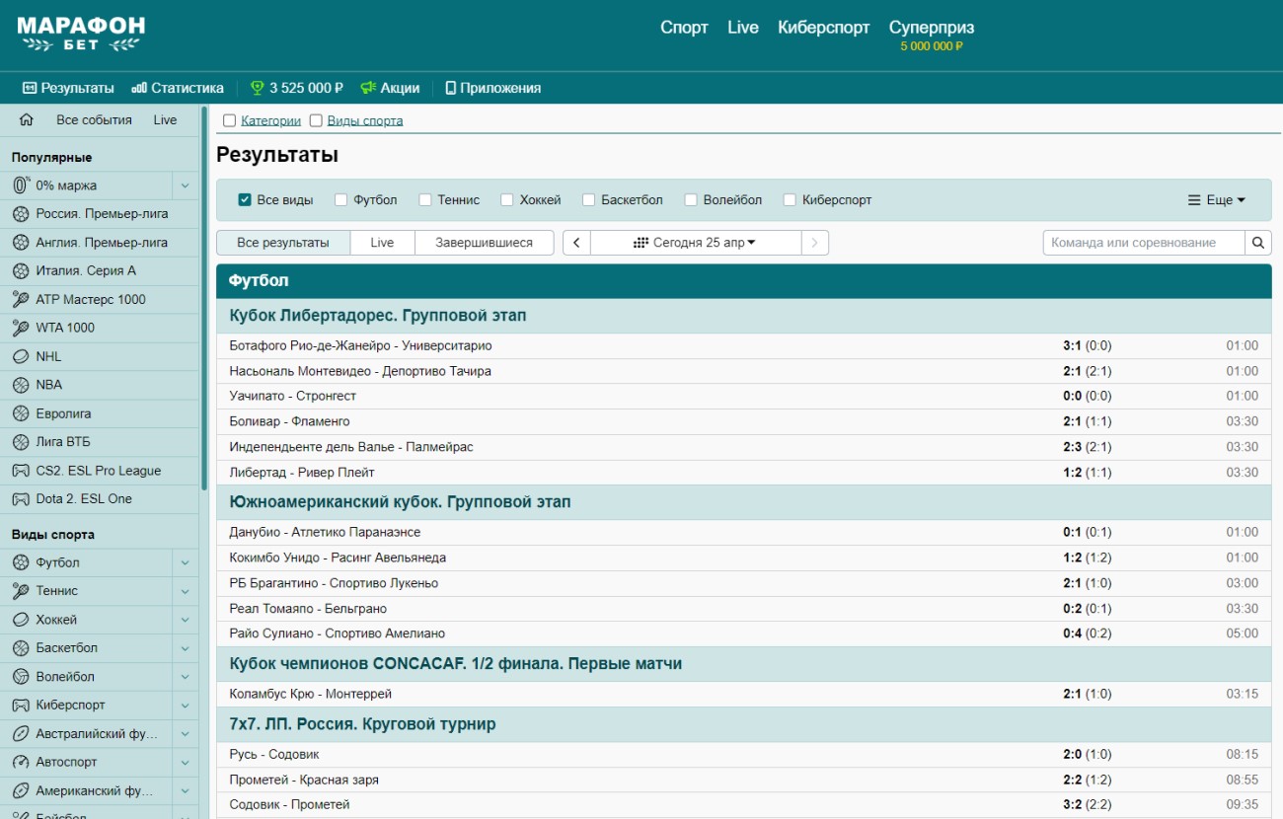Click the search magnifier button
The height and width of the screenshot is (819, 1283).
(1258, 243)
